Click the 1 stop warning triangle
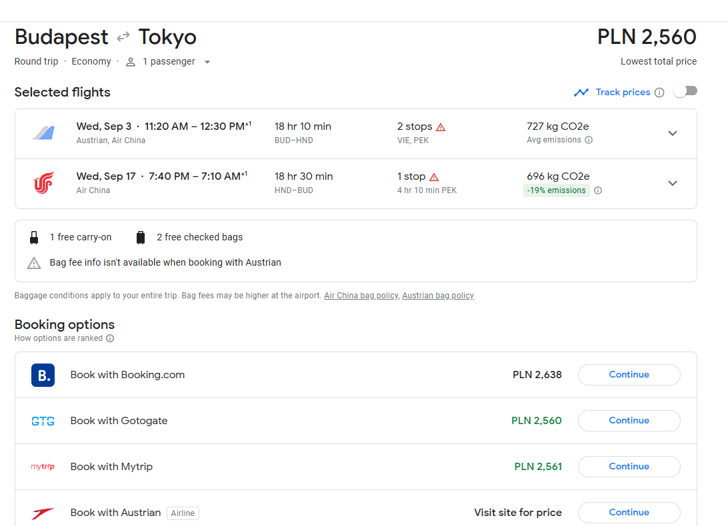The image size is (728, 526). click(x=434, y=177)
